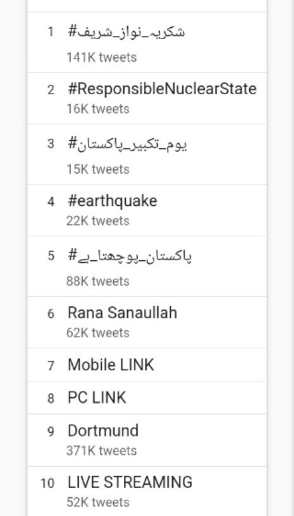The height and width of the screenshot is (516, 294).
Task: Click the 16K tweets count
Action: (x=98, y=109)
